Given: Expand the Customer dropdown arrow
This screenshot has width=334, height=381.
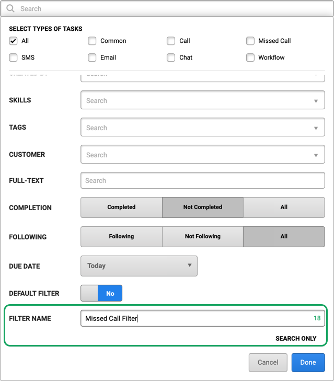Looking at the screenshot, I should point(316,156).
